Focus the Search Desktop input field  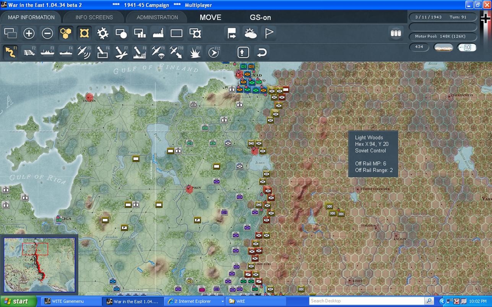pos(367,301)
